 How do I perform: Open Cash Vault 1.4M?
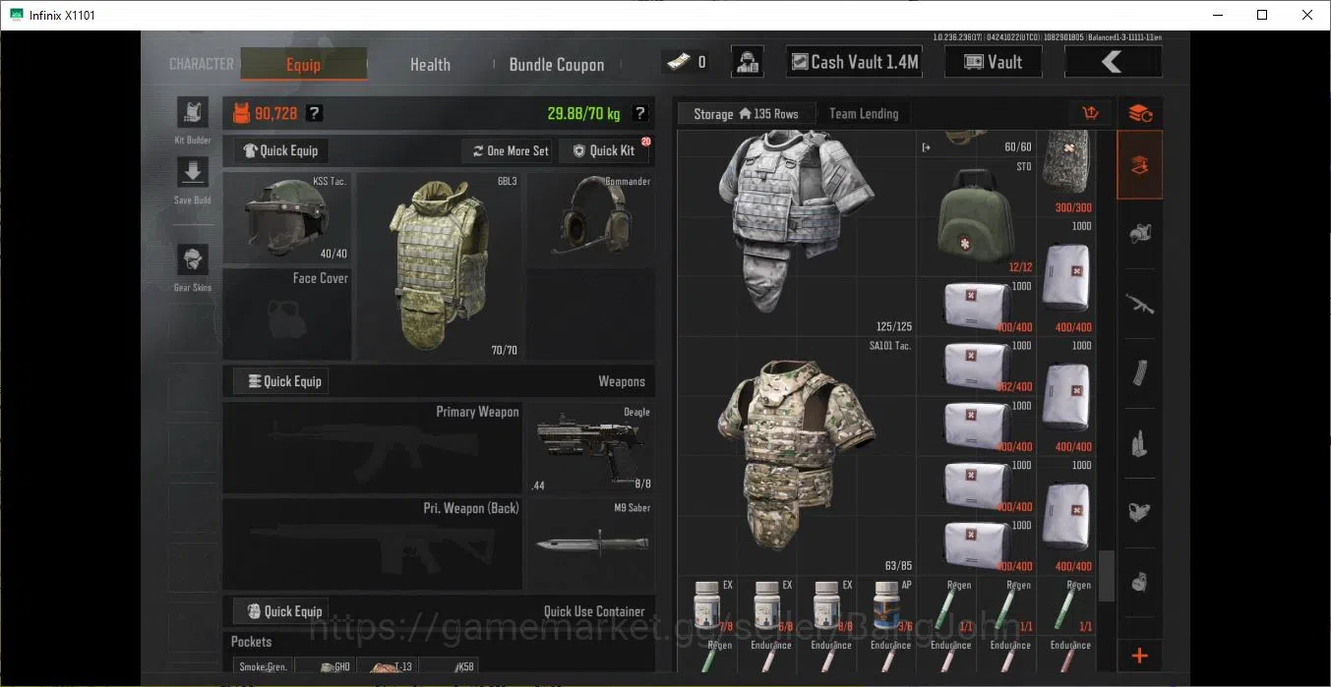pyautogui.click(x=855, y=62)
